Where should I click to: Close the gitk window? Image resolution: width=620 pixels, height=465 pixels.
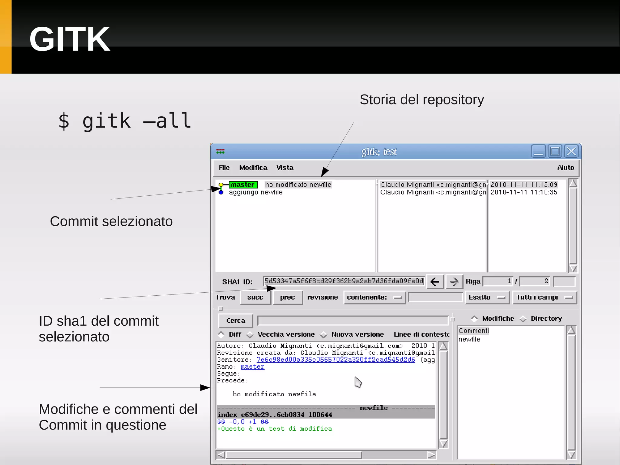click(x=572, y=151)
